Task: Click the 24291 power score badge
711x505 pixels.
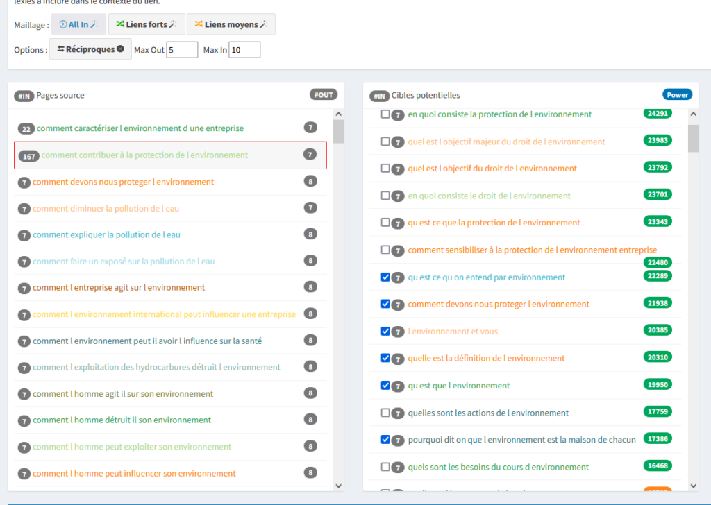Action: tap(657, 113)
